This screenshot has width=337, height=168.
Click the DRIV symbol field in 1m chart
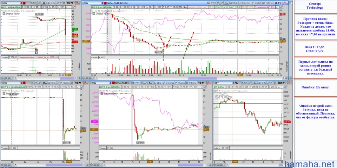92,3
